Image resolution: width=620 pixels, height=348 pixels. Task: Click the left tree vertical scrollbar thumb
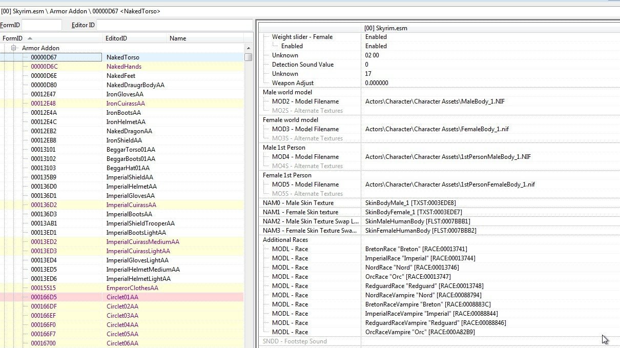tap(248, 57)
